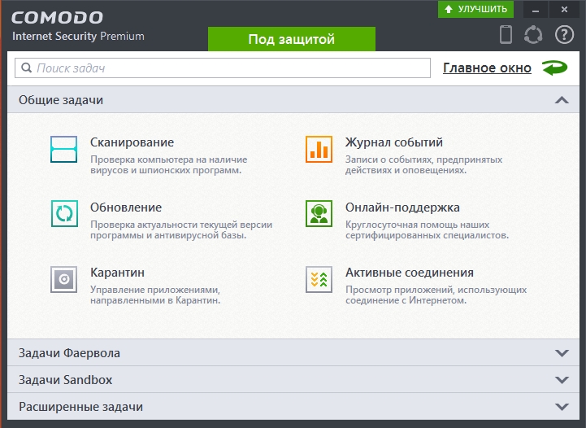
Task: Collapse Общие задачи with the chevron
Action: point(562,100)
